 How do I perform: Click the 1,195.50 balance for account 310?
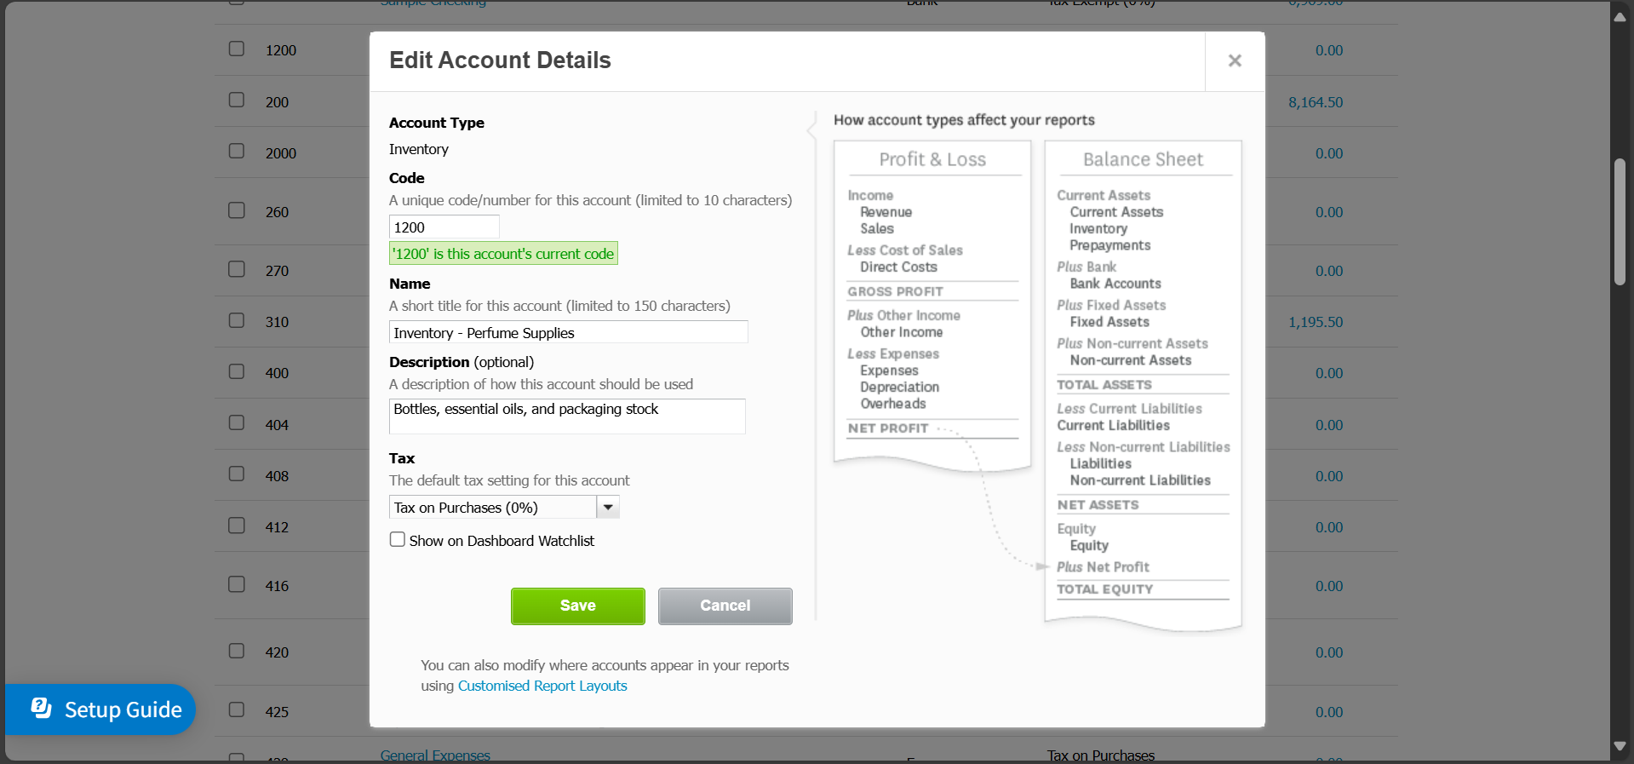pyautogui.click(x=1315, y=322)
